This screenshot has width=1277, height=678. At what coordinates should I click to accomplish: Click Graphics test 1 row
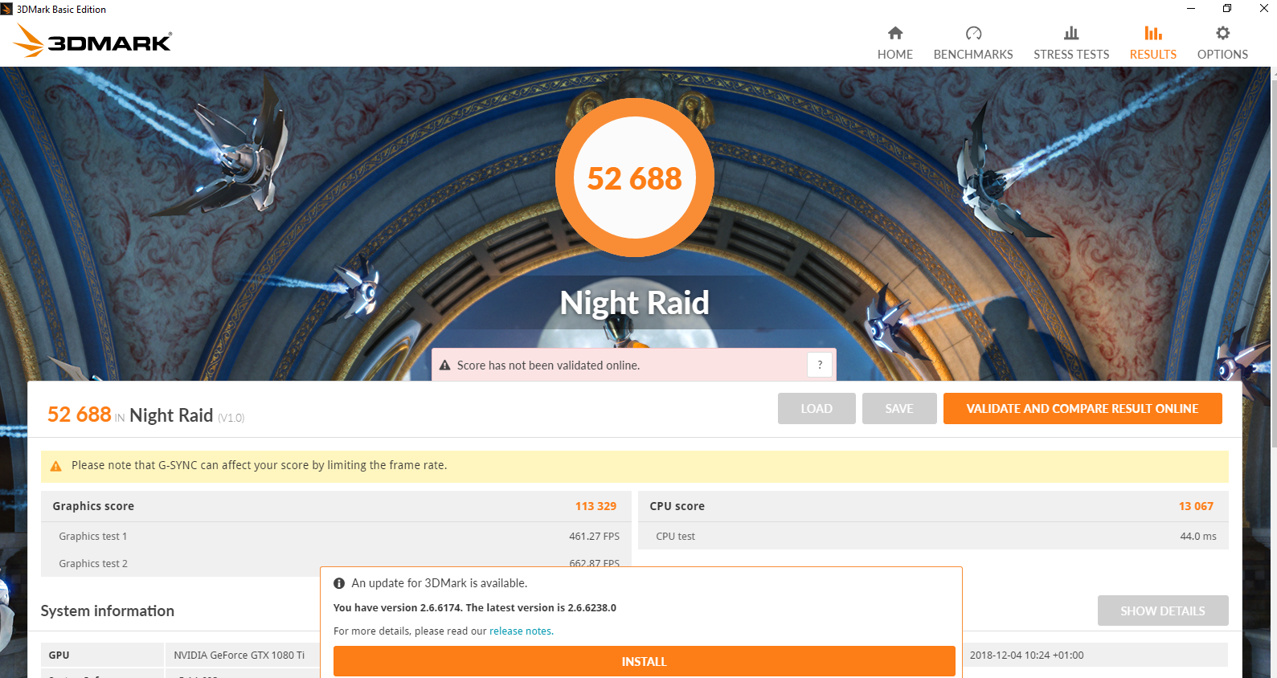336,536
